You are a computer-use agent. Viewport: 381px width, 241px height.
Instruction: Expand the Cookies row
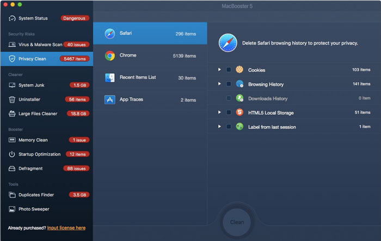tap(219, 70)
